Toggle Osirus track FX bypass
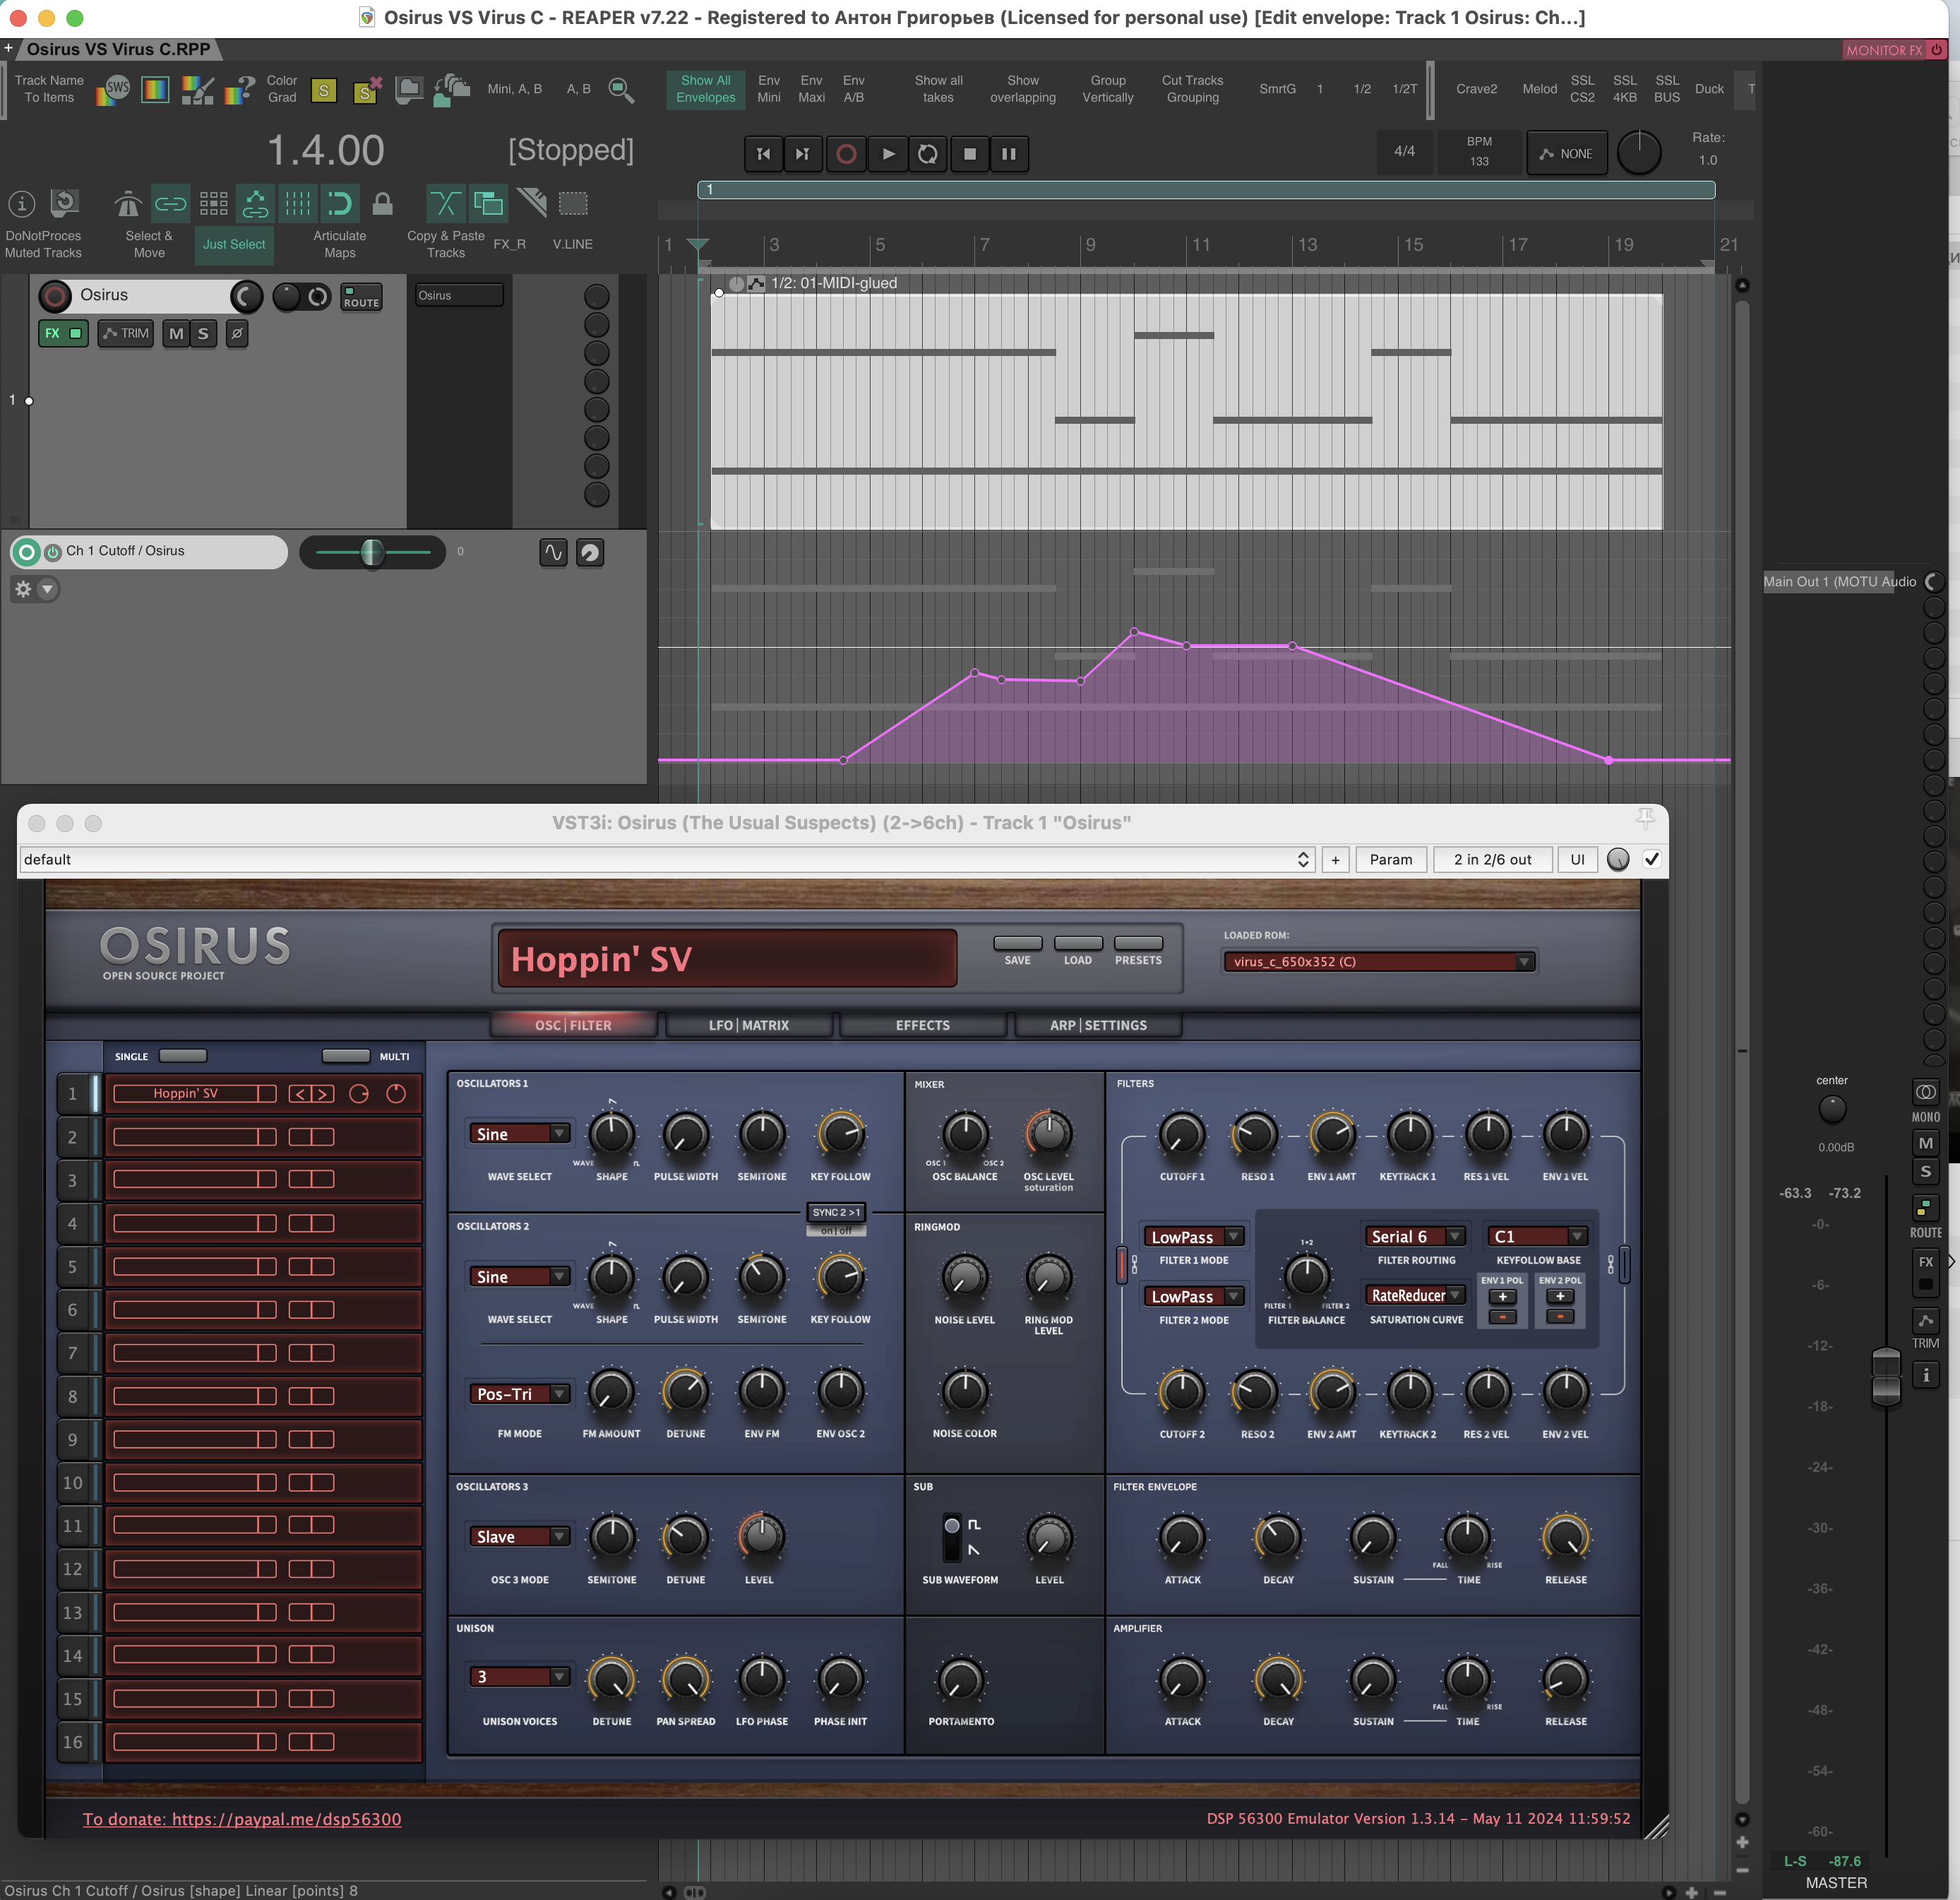 pos(76,333)
